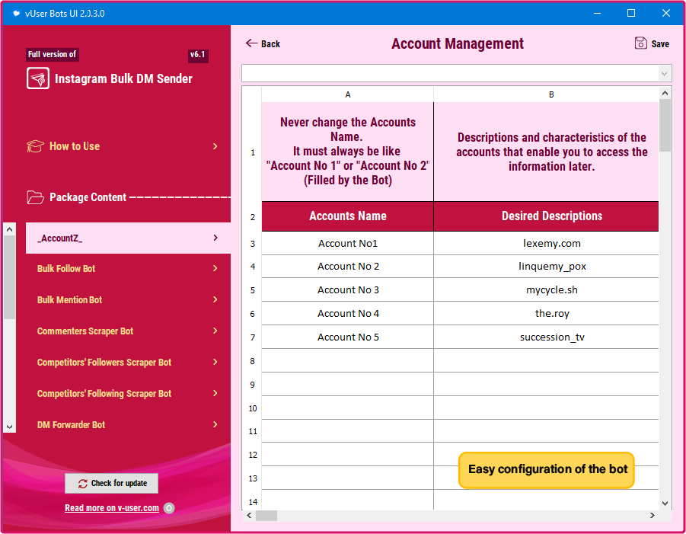The height and width of the screenshot is (534, 686).
Task: Select the 'succession_tv' description cell
Action: coord(547,337)
